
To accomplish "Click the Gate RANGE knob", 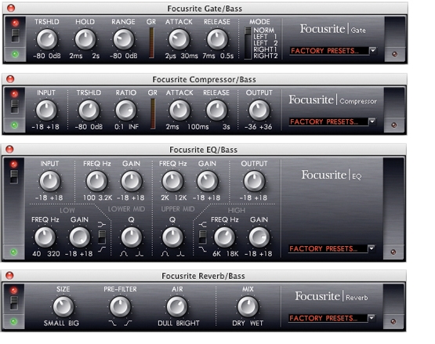I will (x=124, y=39).
